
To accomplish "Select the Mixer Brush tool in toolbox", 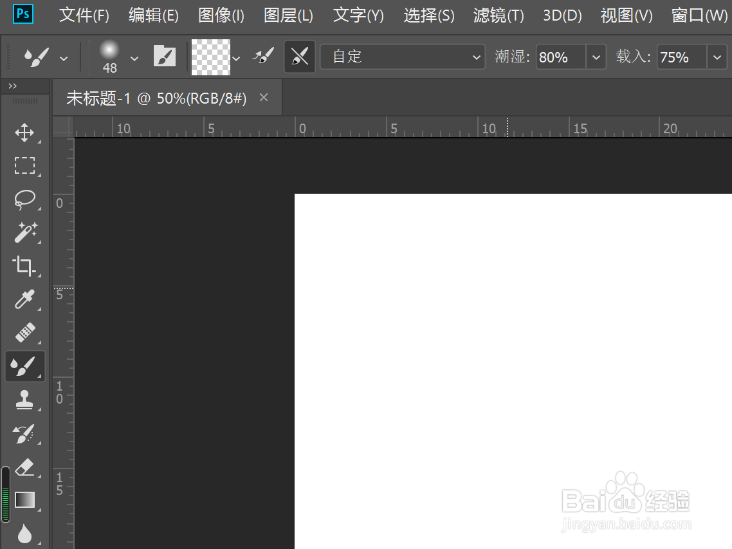I will point(24,366).
